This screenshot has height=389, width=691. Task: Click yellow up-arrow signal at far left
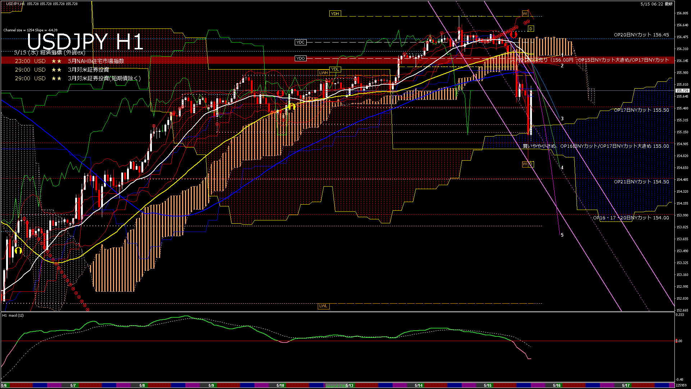coord(18,250)
